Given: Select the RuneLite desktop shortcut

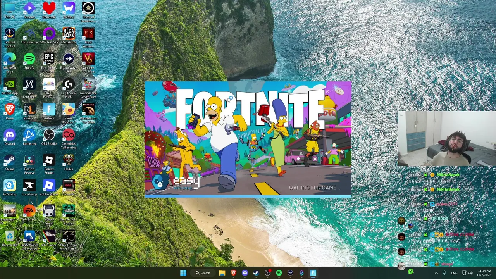Looking at the screenshot, I should coord(29,112).
